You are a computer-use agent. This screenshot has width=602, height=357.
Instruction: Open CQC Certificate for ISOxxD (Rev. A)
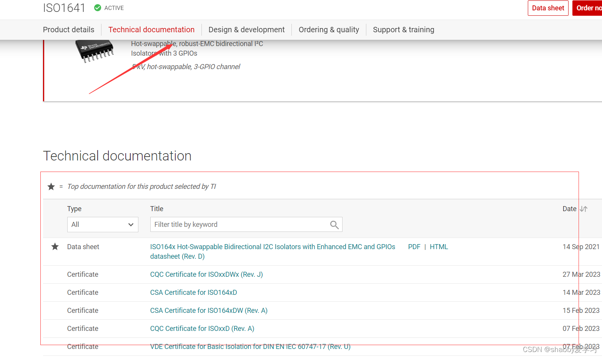(x=202, y=329)
